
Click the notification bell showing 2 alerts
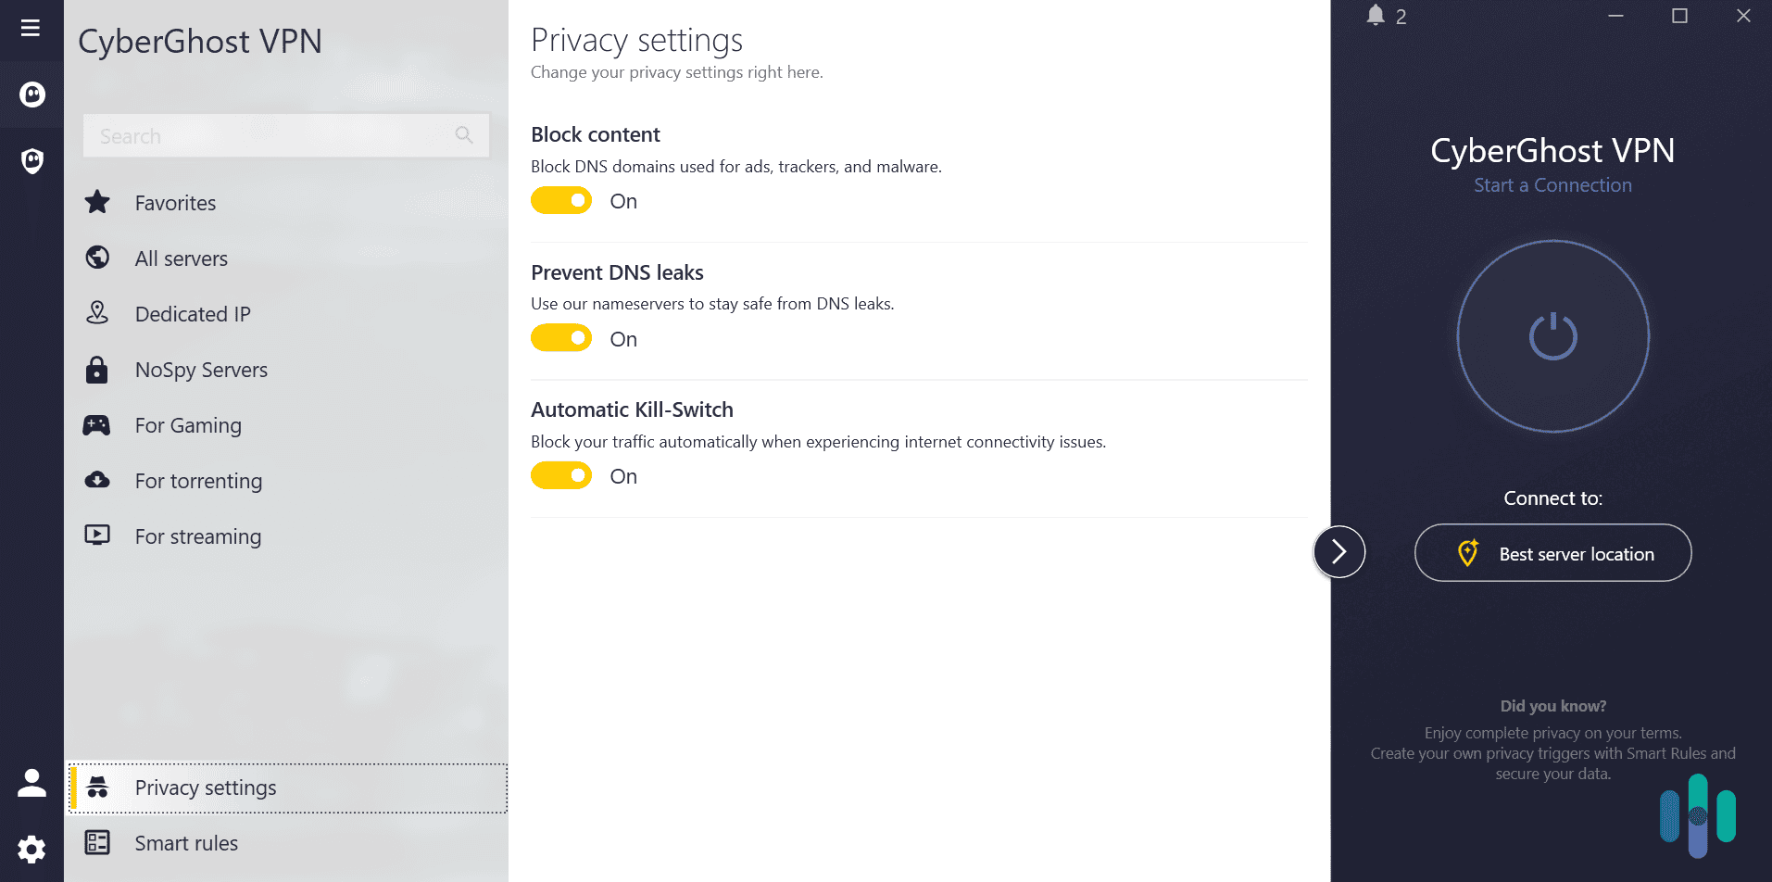pos(1376,15)
